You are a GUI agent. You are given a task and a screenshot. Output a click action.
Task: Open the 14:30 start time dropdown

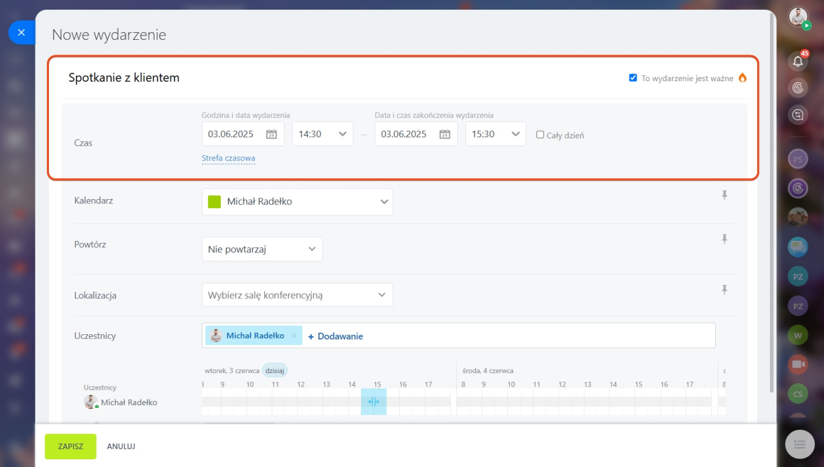coord(323,134)
